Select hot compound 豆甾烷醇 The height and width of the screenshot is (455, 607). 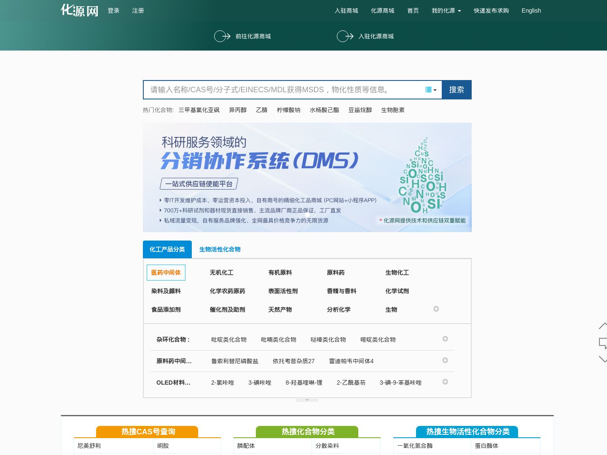click(360, 110)
